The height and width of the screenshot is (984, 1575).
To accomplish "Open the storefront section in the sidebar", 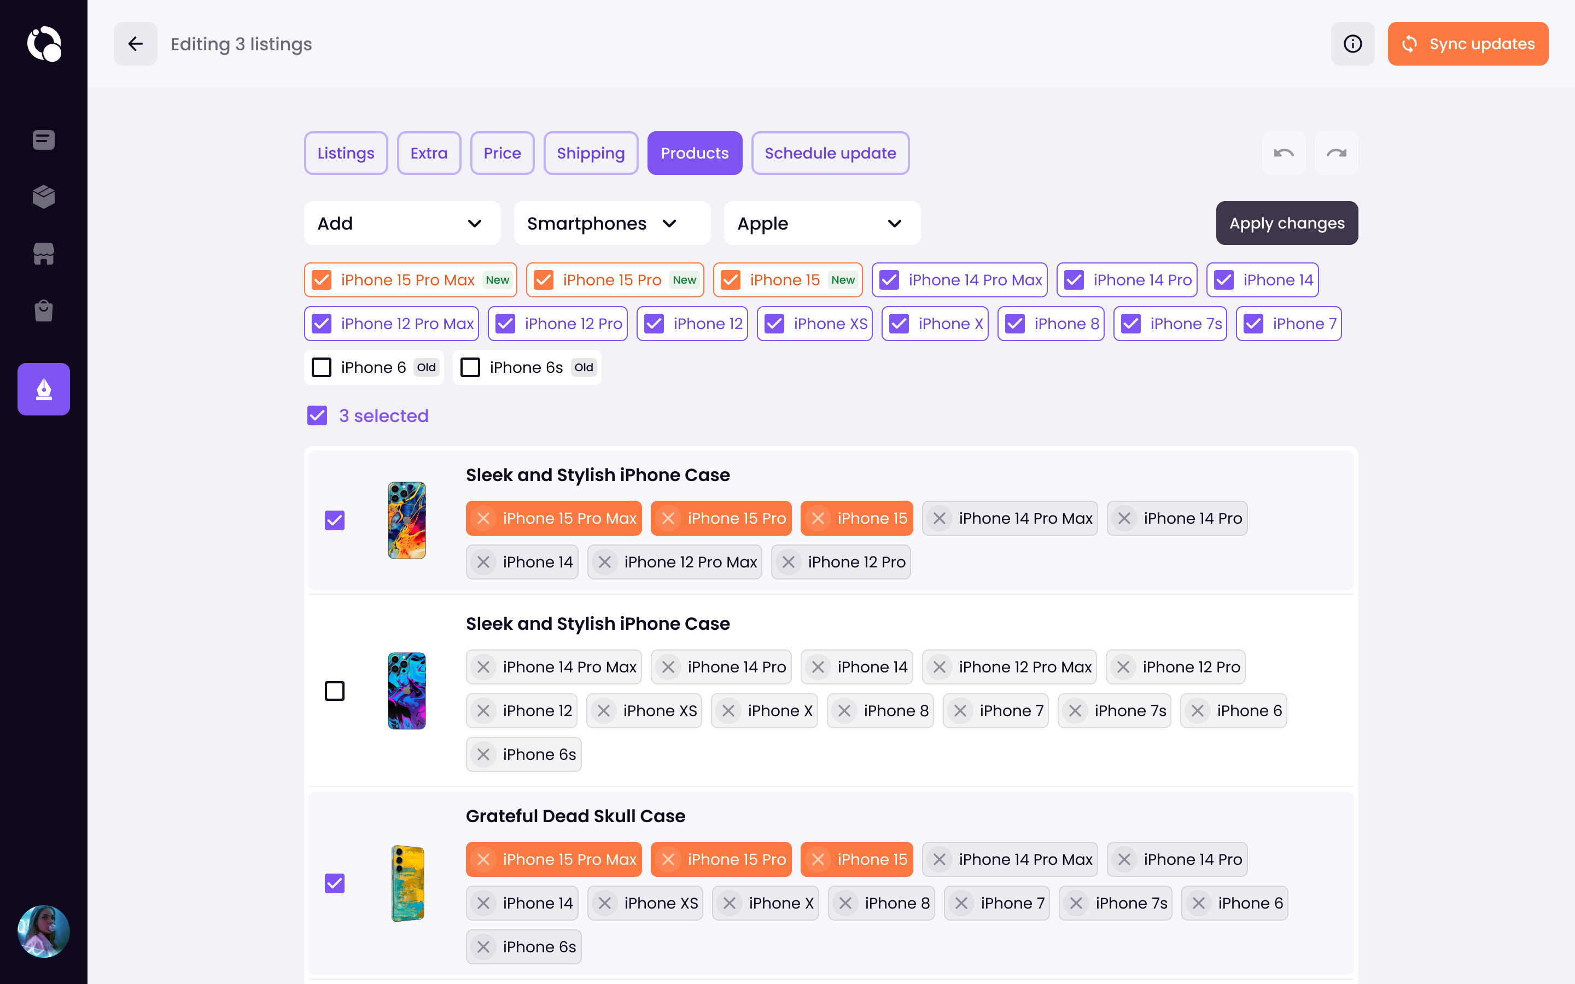I will point(43,254).
